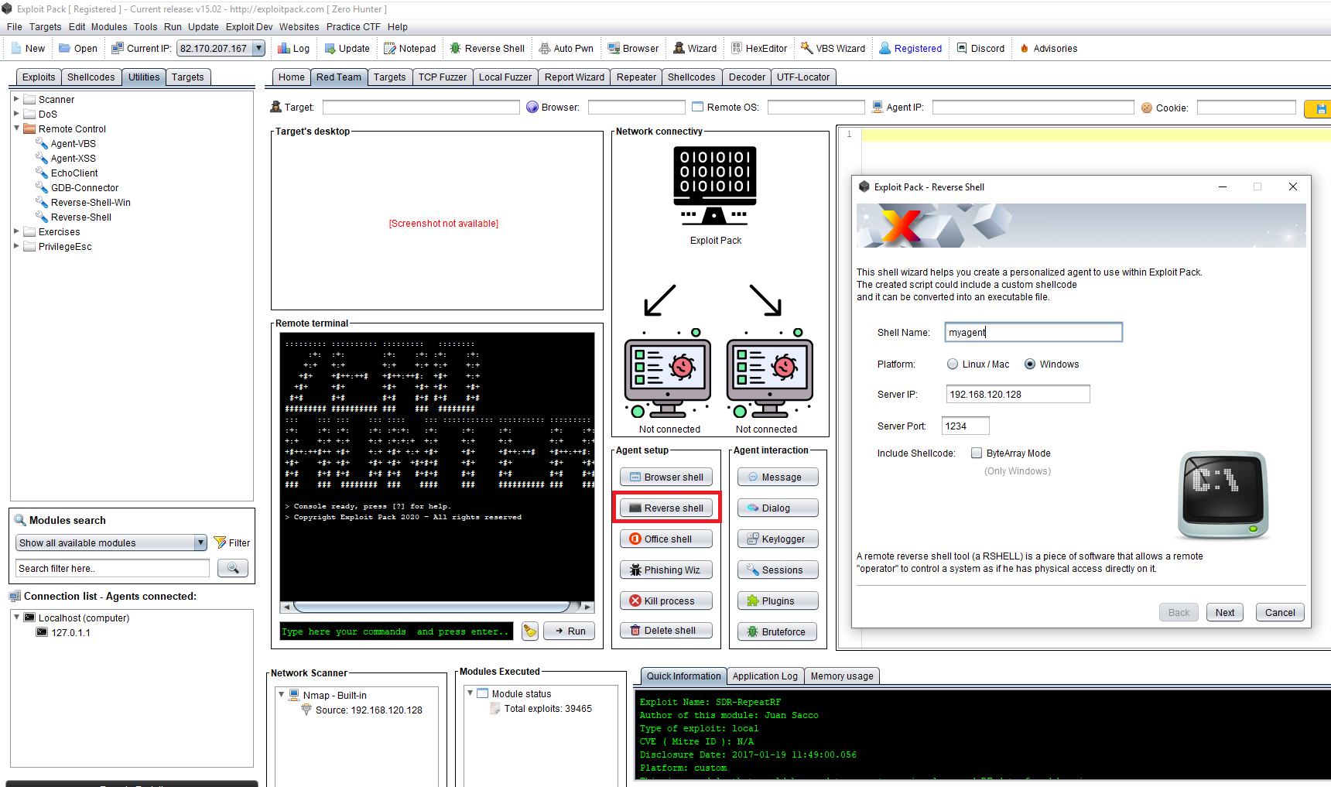The height and width of the screenshot is (787, 1331).
Task: Open the Current IP dropdown
Action: click(259, 48)
